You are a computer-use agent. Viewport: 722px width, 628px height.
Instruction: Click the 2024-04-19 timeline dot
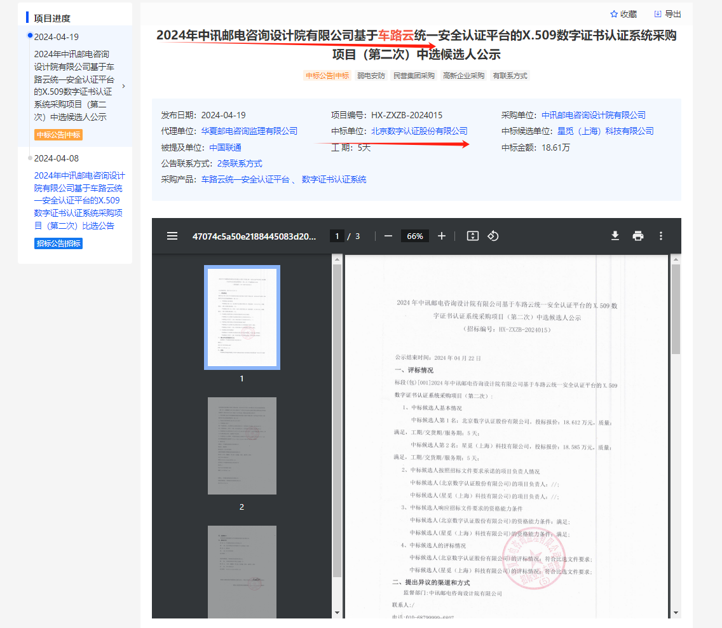[30, 36]
